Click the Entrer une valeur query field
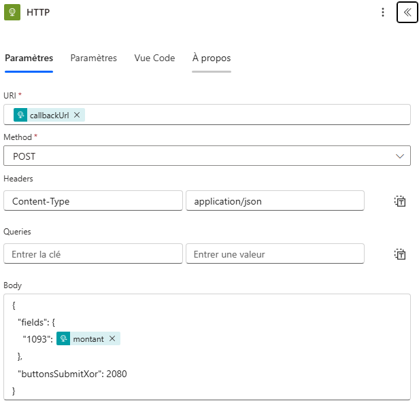This screenshot has width=419, height=403. click(275, 254)
